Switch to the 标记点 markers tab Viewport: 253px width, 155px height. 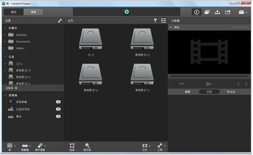coord(231,92)
